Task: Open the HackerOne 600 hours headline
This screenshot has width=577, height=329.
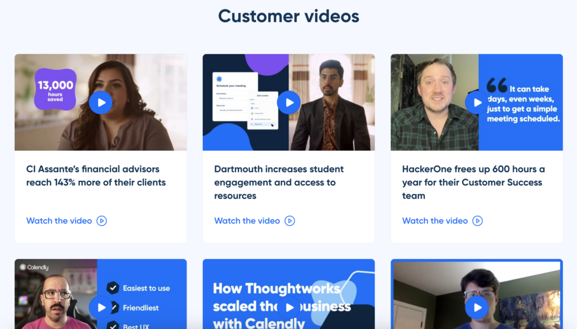Action: (473, 182)
